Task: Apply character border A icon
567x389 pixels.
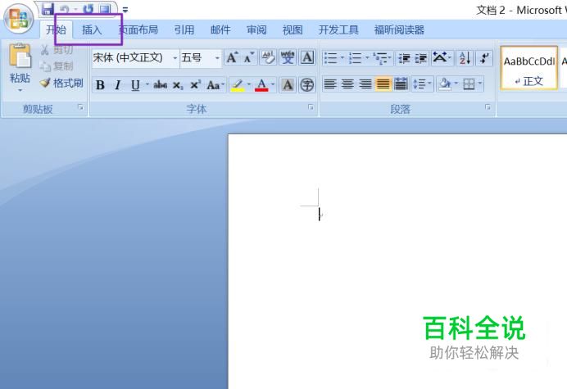Action: point(307,58)
